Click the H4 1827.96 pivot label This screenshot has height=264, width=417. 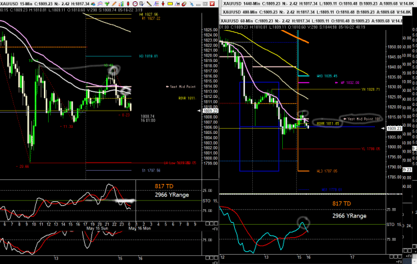[148, 15]
